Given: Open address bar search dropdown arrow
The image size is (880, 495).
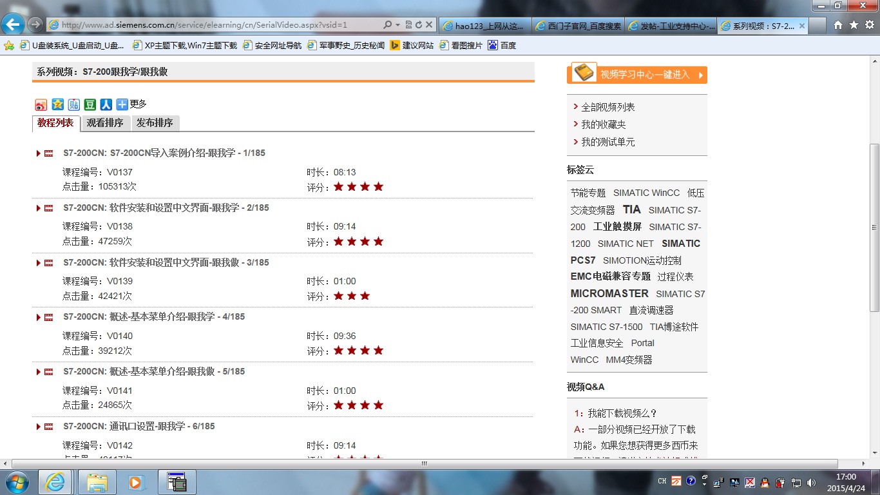Looking at the screenshot, I should 397,25.
